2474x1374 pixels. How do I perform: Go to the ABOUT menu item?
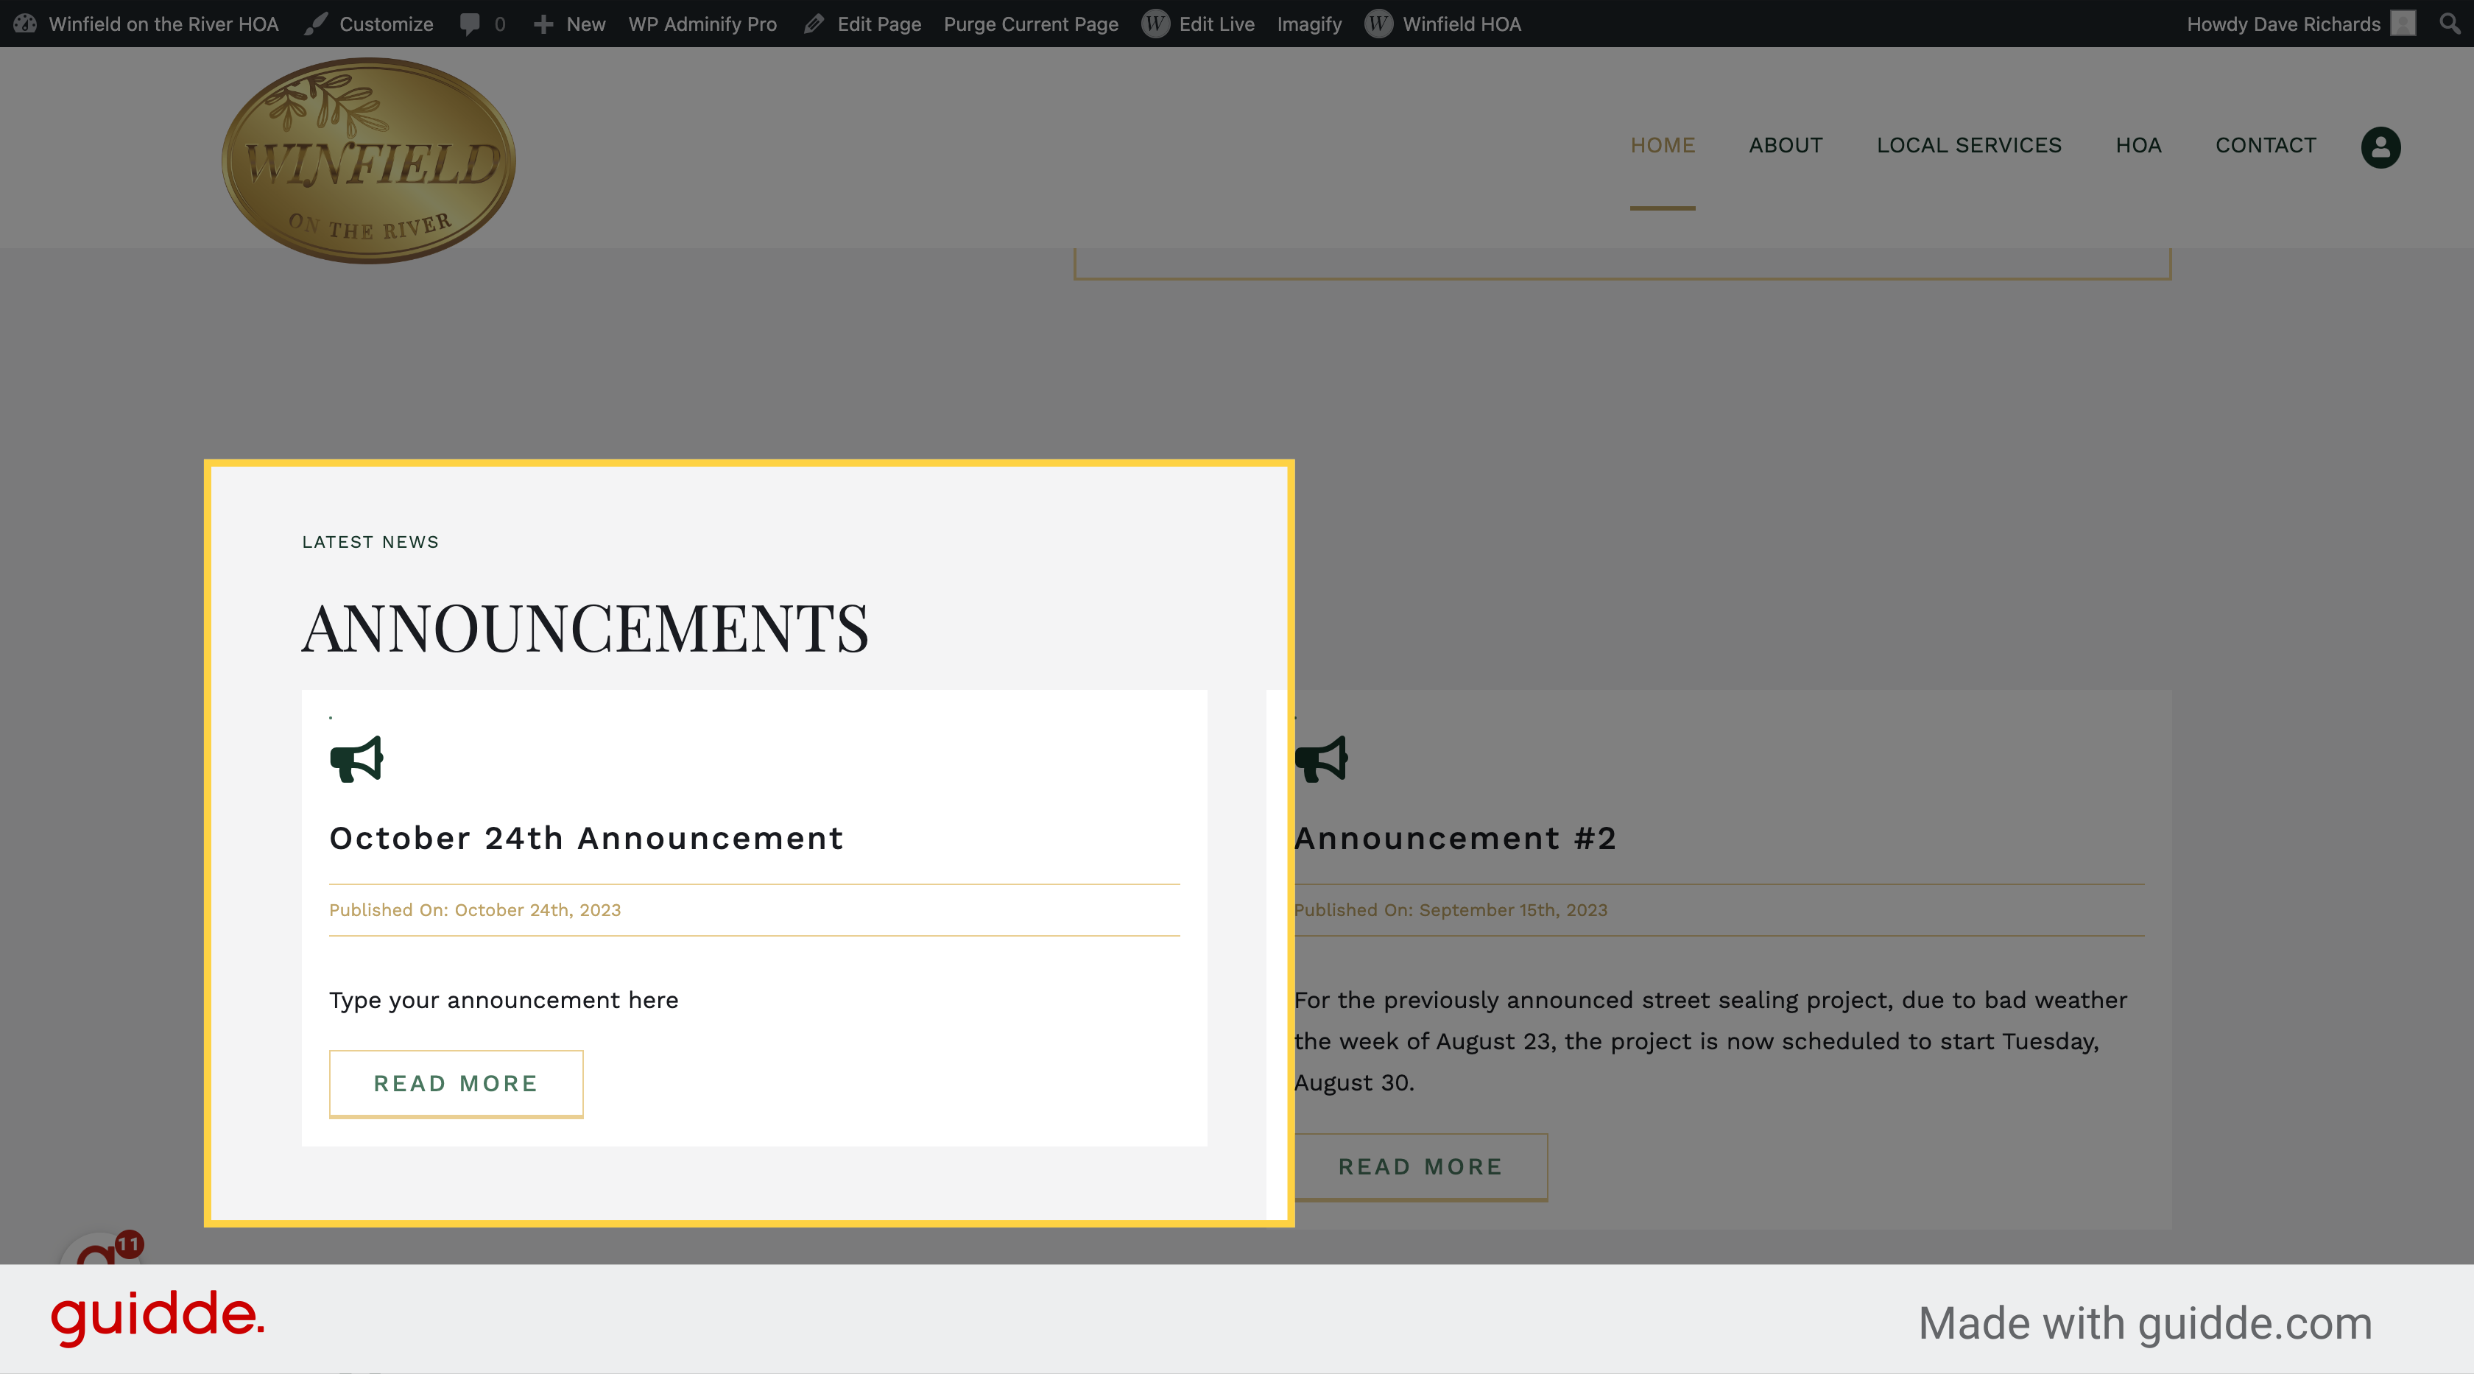[x=1786, y=145]
